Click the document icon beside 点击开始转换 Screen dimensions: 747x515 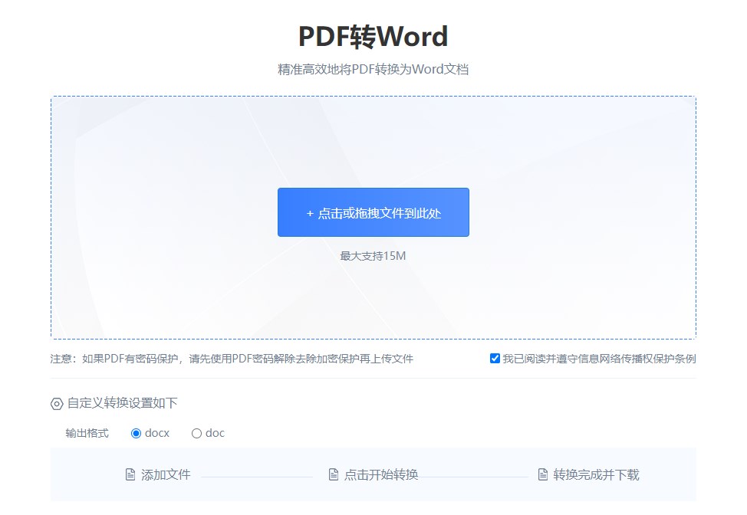pyautogui.click(x=332, y=475)
